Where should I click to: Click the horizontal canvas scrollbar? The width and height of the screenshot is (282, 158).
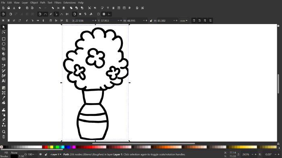(x=143, y=144)
